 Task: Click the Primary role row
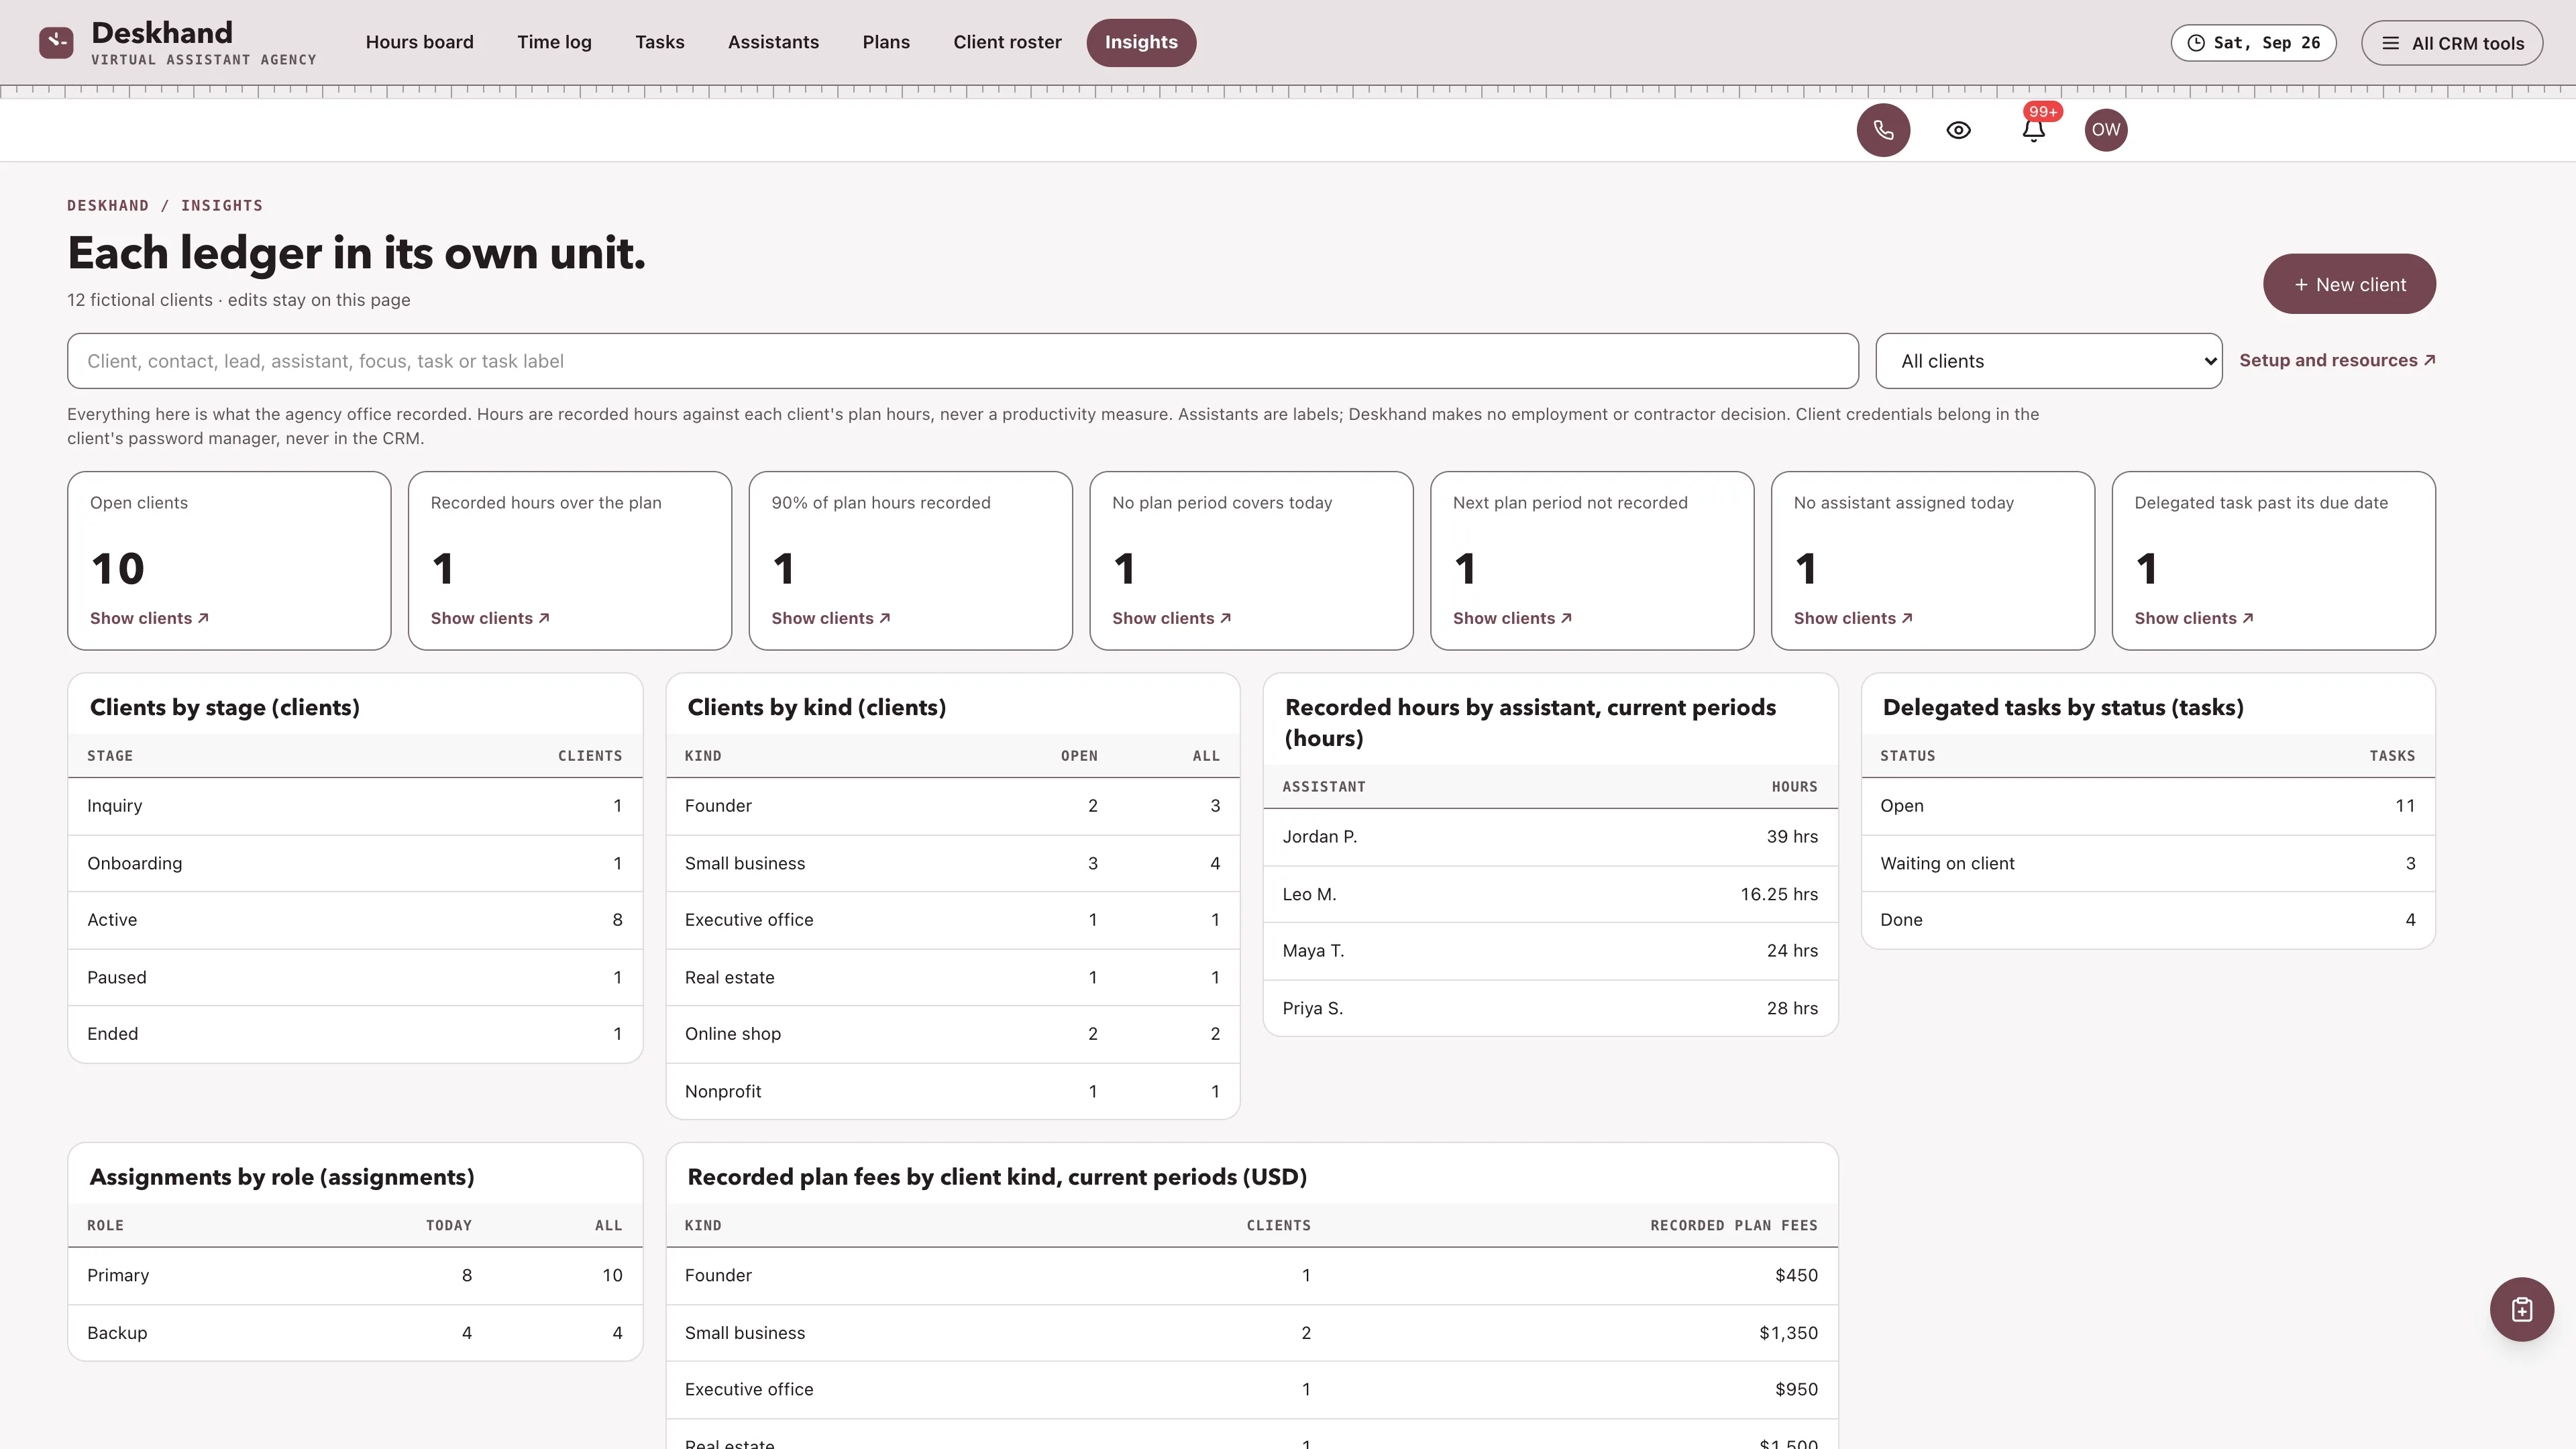point(354,1275)
